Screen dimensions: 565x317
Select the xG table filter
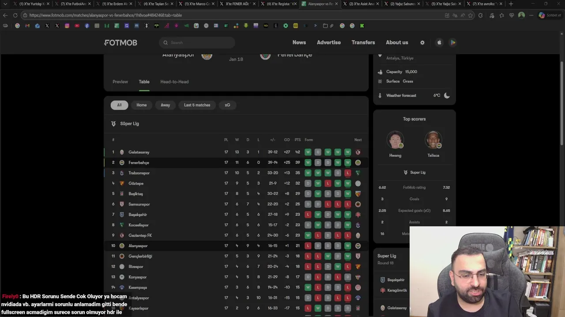227,105
